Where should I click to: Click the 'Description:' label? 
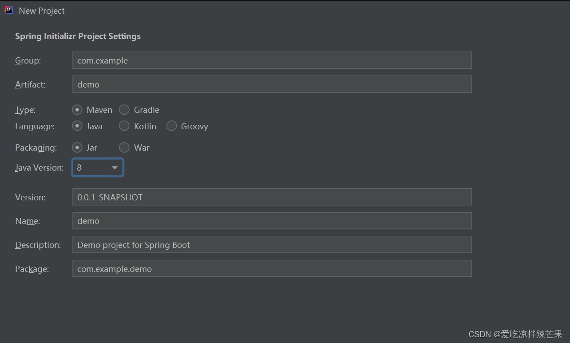coord(38,245)
